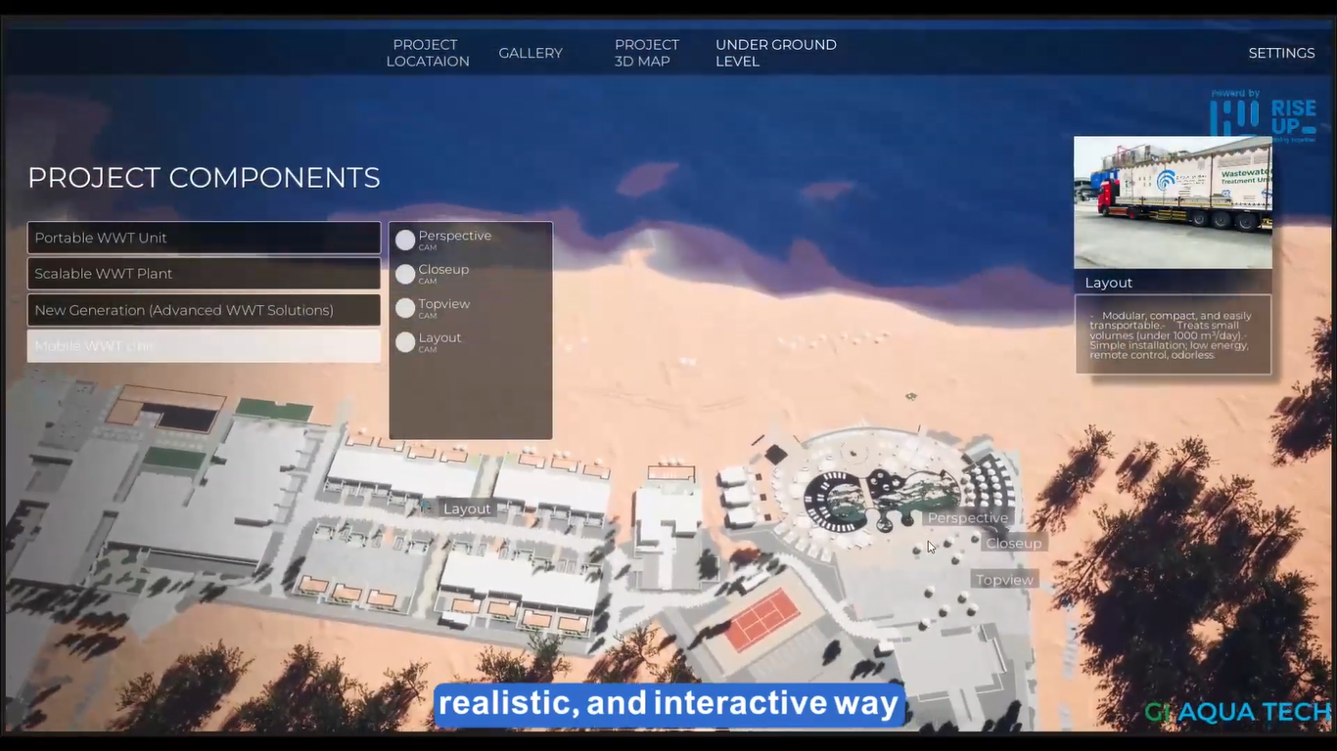Open the Project Location menu
Image resolution: width=1337 pixels, height=751 pixels.
click(427, 53)
